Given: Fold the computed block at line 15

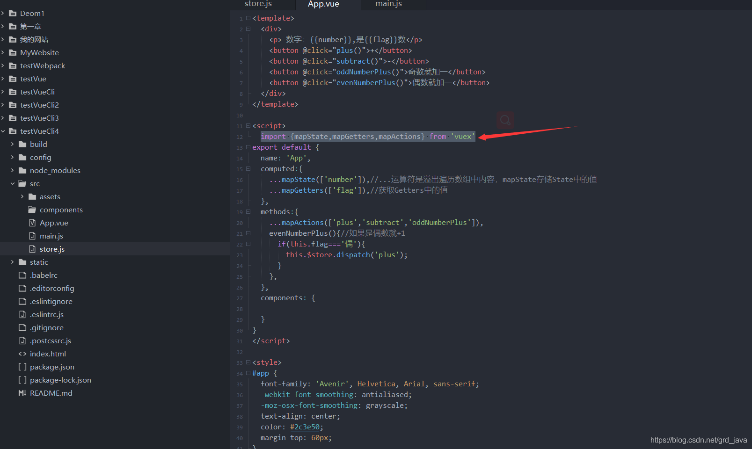Looking at the screenshot, I should (x=248, y=169).
